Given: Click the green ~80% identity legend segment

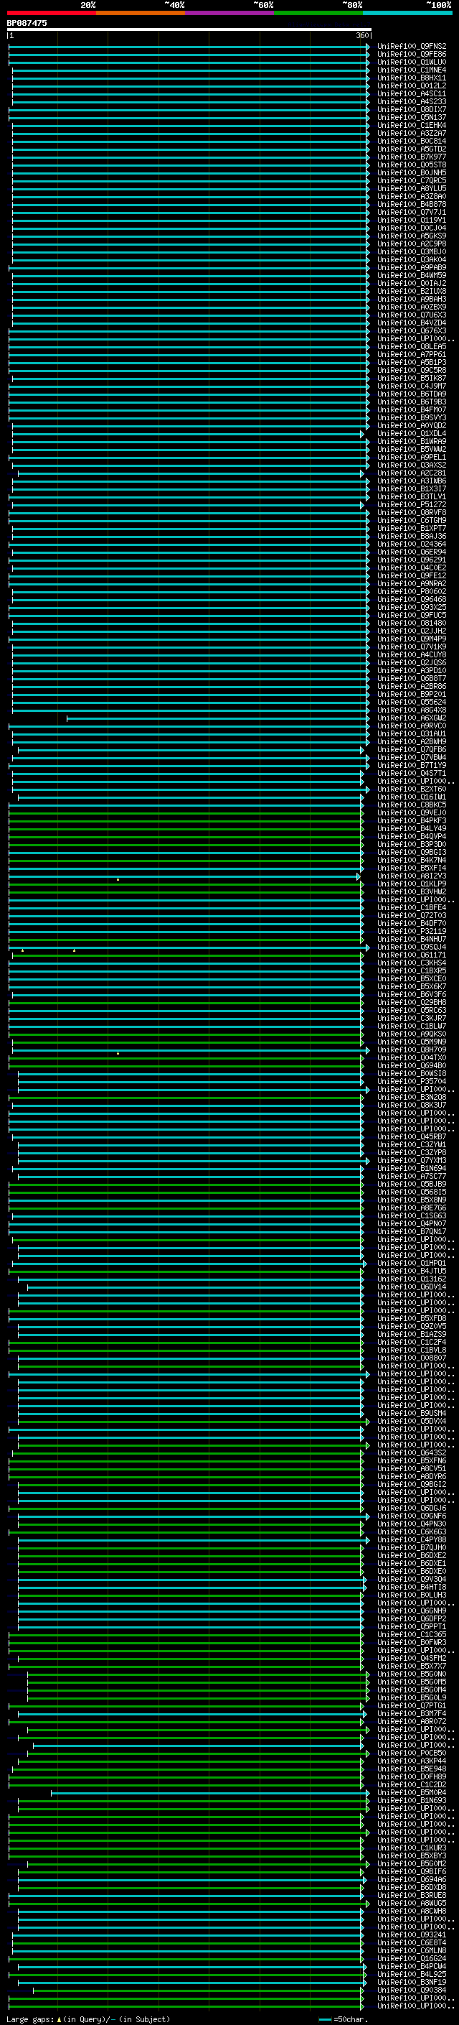Looking at the screenshot, I should pyautogui.click(x=318, y=13).
